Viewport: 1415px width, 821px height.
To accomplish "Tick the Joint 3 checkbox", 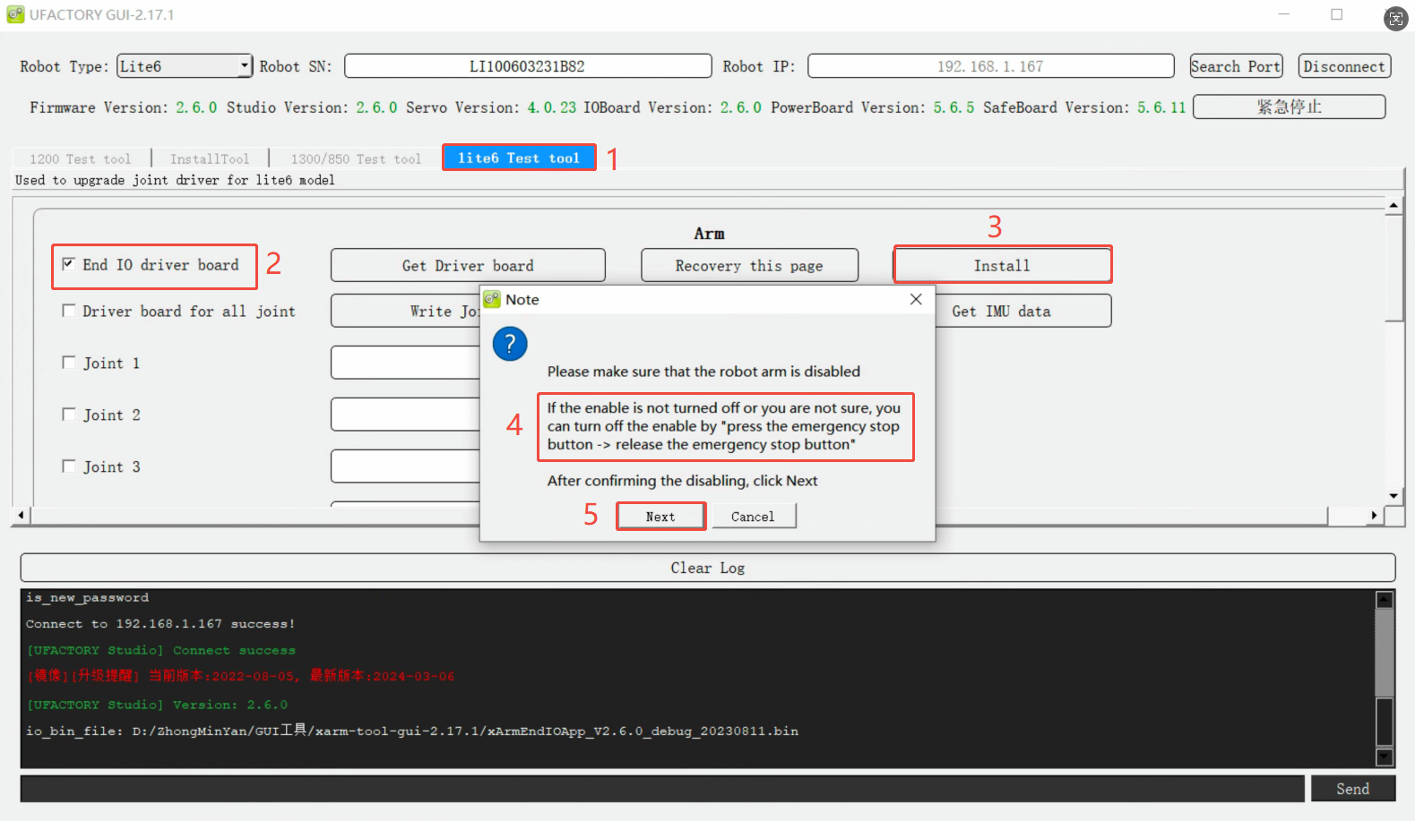I will coord(68,466).
